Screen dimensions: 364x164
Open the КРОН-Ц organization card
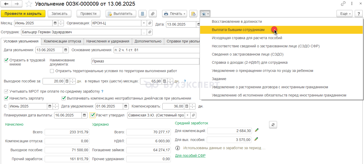[150, 23]
